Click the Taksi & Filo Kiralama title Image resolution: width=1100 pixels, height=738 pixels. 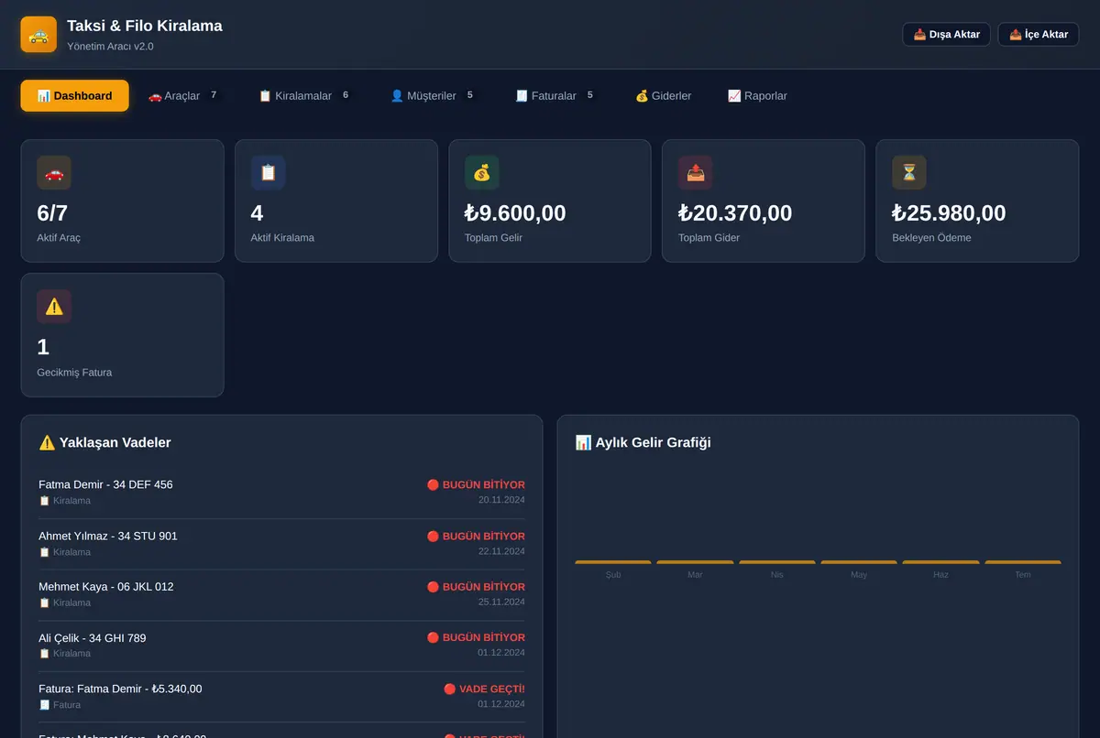(145, 26)
